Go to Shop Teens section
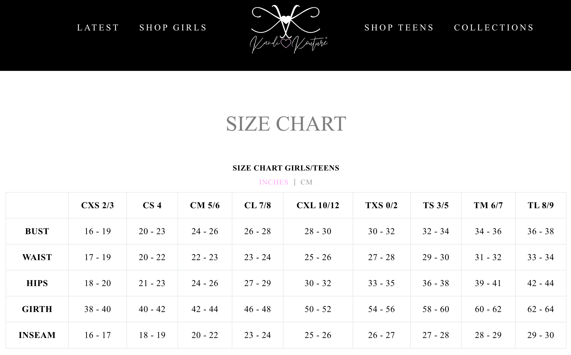571x355 pixels. (x=399, y=28)
